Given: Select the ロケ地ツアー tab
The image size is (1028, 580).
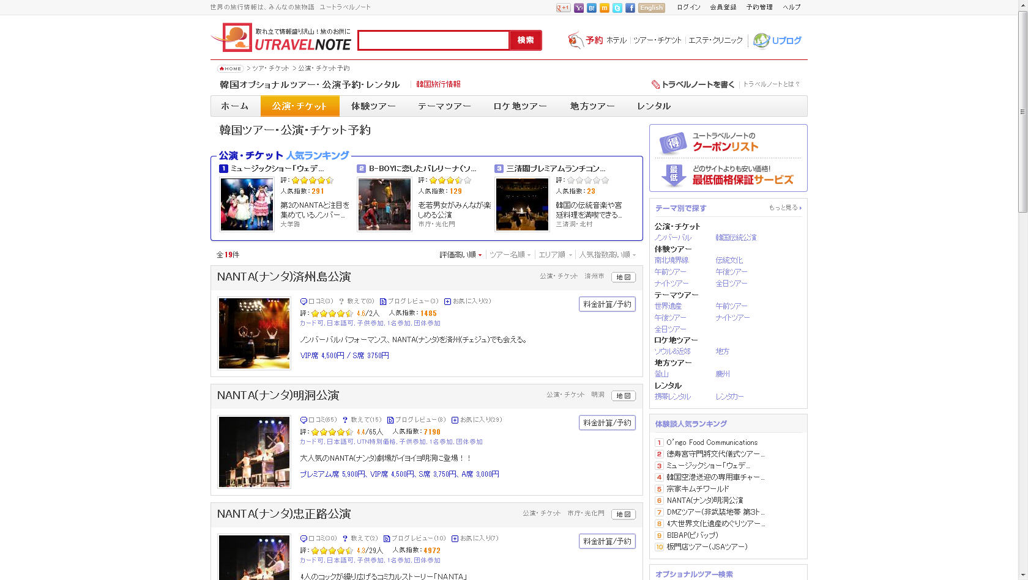Looking at the screenshot, I should (520, 106).
